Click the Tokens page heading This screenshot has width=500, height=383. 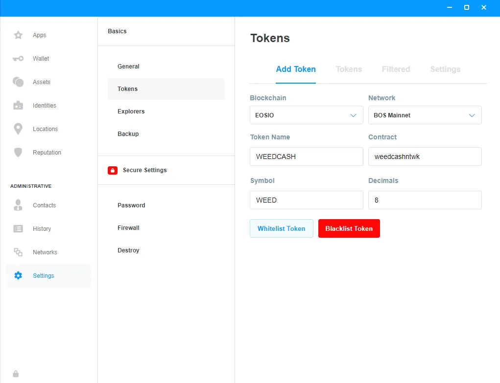(x=270, y=38)
